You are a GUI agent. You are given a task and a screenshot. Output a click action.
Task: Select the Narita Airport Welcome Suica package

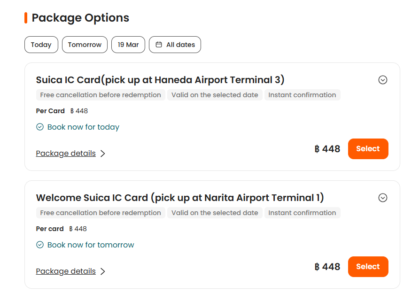point(368,267)
